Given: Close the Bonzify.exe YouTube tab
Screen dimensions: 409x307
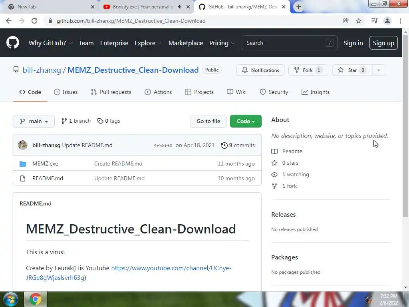Looking at the screenshot, I should 188,7.
